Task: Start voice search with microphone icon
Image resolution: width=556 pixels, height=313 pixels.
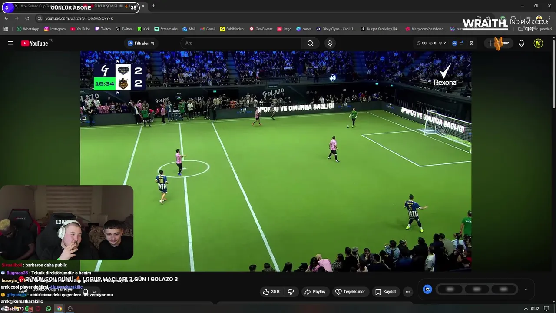Action: pyautogui.click(x=330, y=43)
